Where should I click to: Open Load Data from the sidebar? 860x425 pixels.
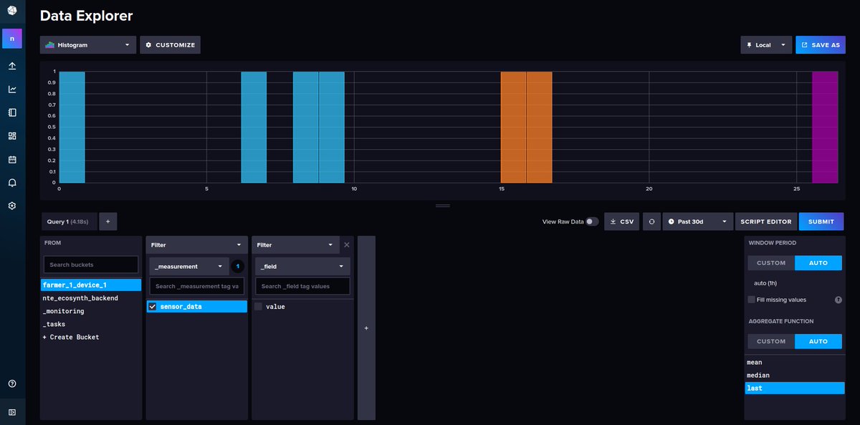click(12, 66)
